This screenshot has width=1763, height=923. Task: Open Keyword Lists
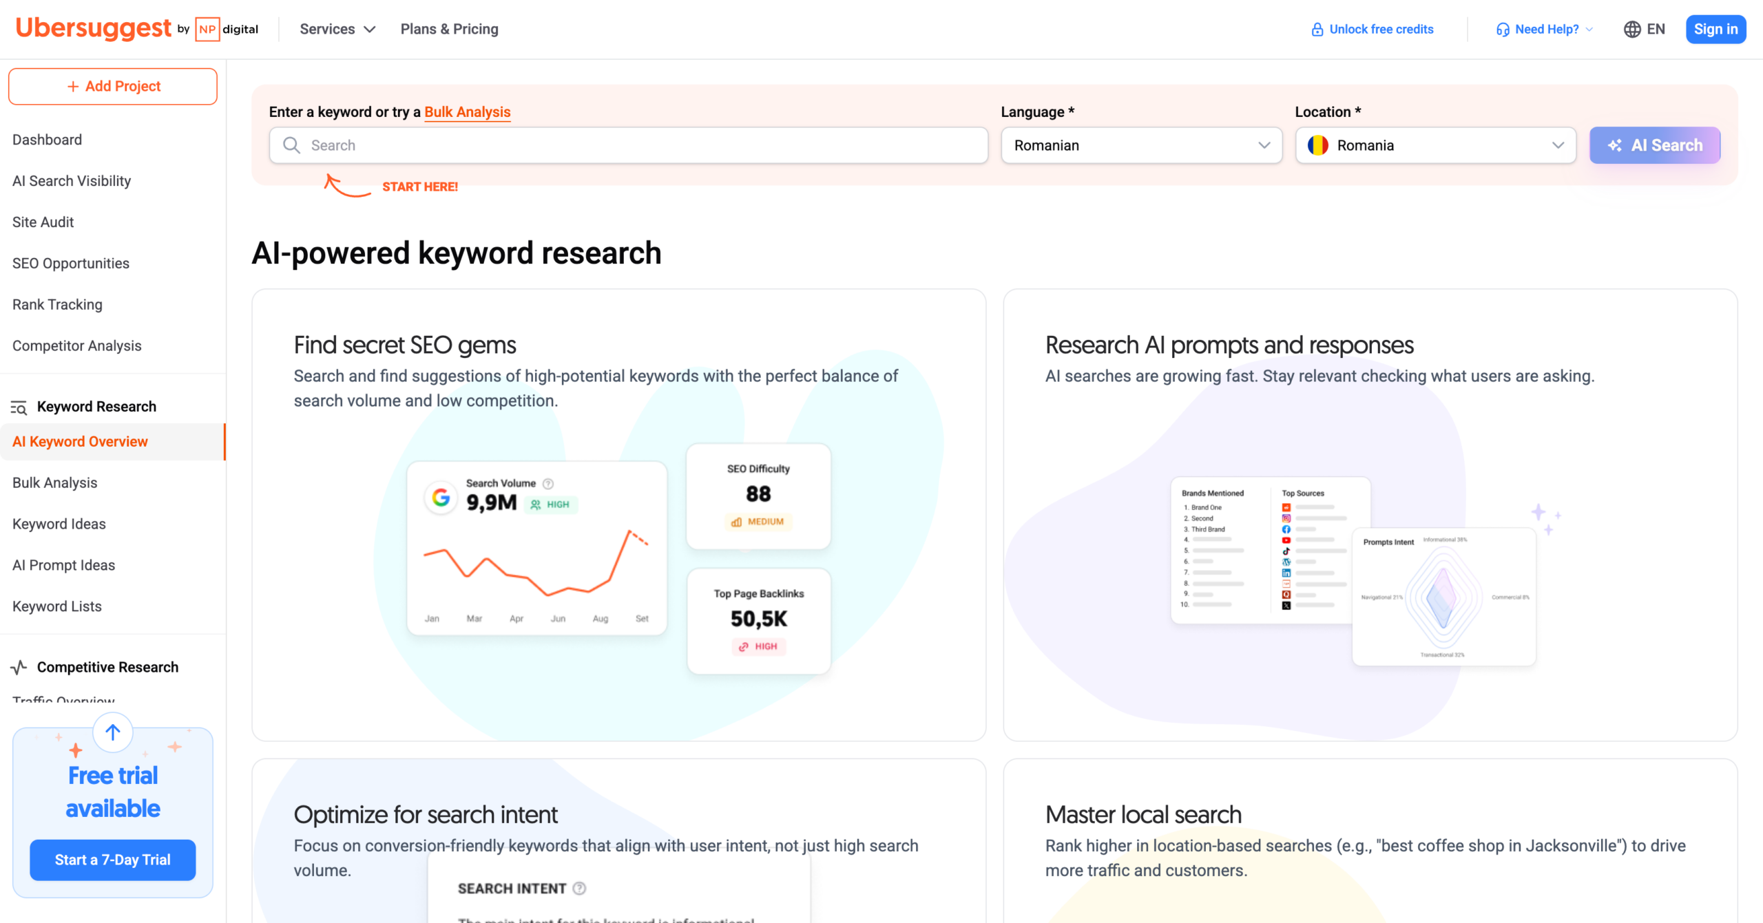[x=57, y=607]
